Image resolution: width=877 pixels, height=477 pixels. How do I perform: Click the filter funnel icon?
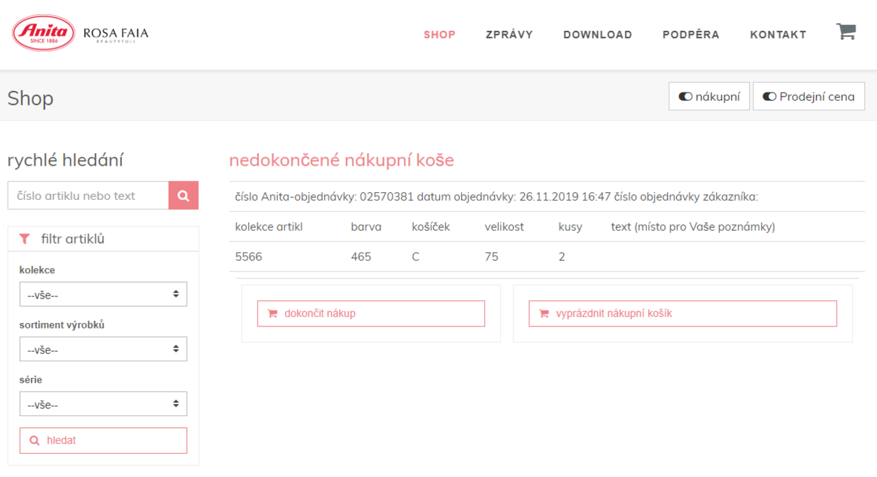click(x=25, y=239)
